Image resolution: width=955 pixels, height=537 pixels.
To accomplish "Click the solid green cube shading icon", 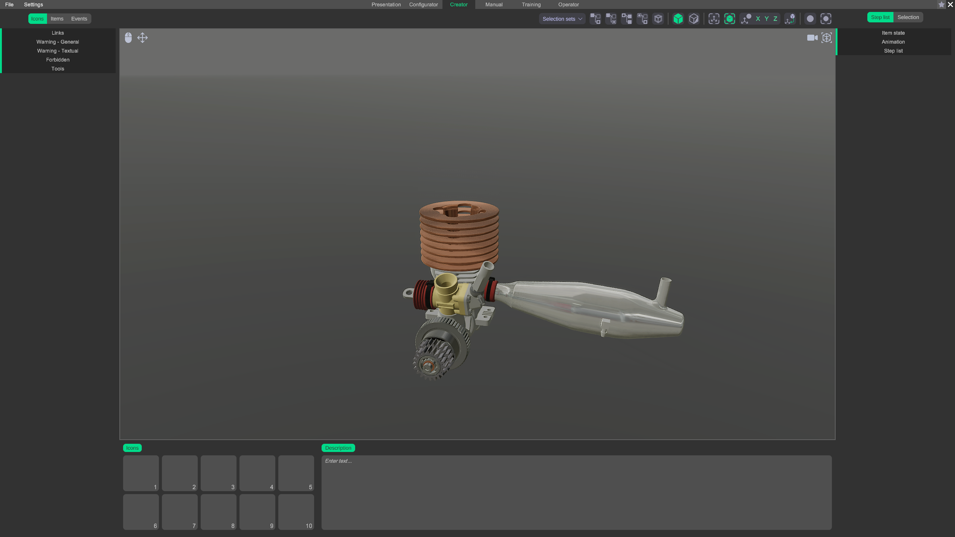I will click(678, 19).
